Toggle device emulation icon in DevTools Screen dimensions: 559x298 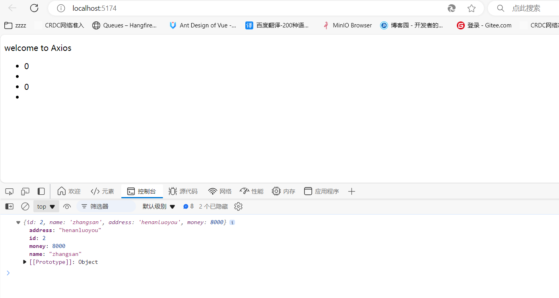(25, 192)
